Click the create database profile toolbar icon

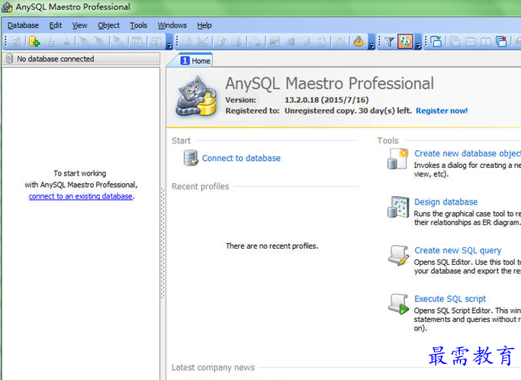(x=34, y=42)
